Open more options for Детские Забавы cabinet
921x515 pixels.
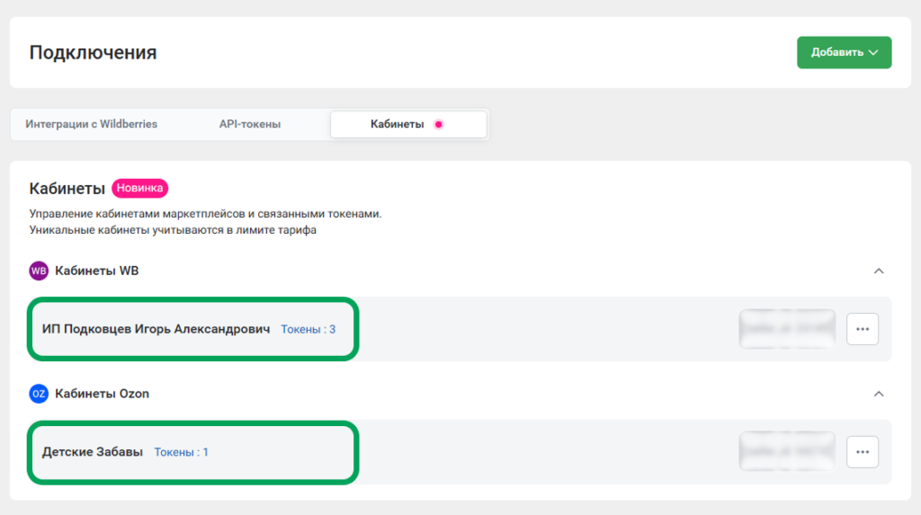pyautogui.click(x=863, y=451)
